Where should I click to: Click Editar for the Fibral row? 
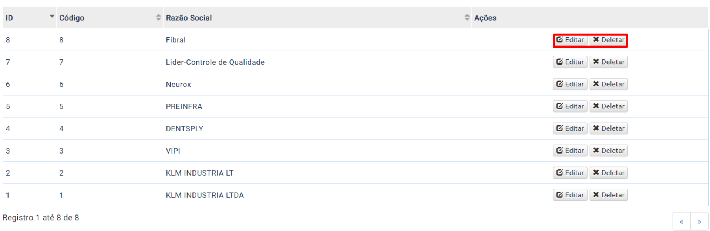(570, 40)
